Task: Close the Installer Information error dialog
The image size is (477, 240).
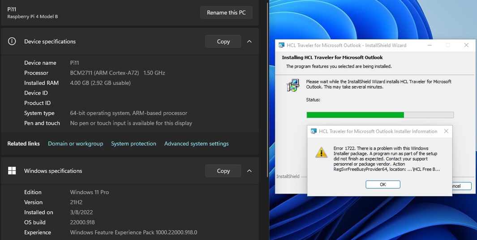Action: coord(446,131)
